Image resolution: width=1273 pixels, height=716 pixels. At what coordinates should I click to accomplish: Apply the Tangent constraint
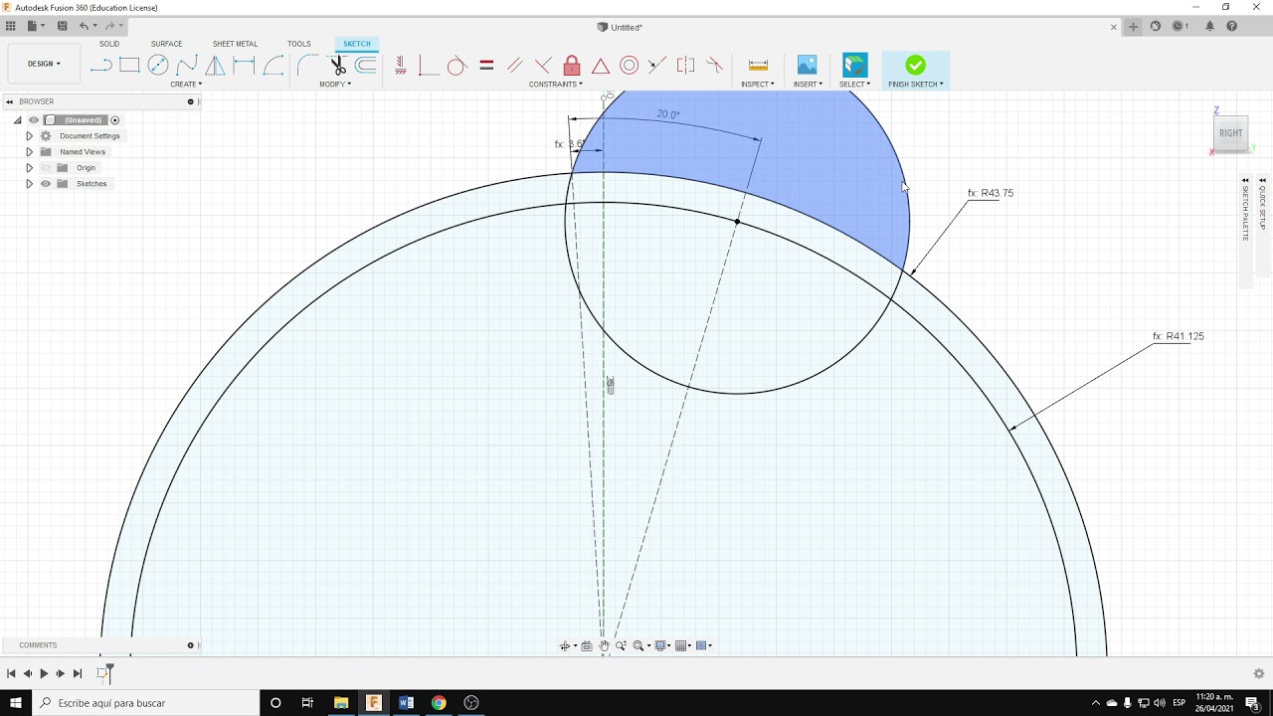(x=456, y=66)
